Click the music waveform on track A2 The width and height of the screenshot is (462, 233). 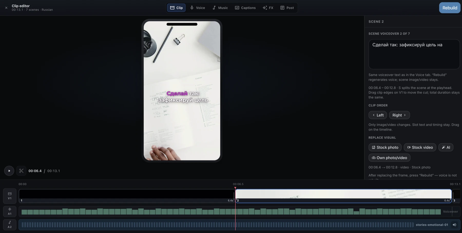pyautogui.click(x=218, y=225)
